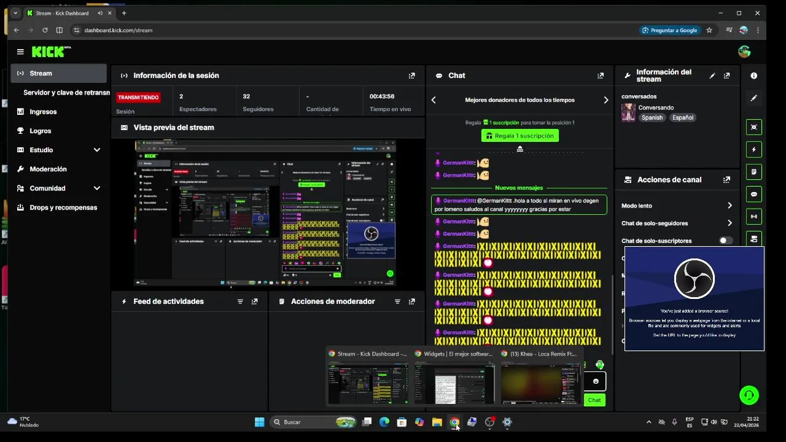The width and height of the screenshot is (786, 442).
Task: Toggle the broadcast signal icon in the right rail
Action: [x=754, y=216]
